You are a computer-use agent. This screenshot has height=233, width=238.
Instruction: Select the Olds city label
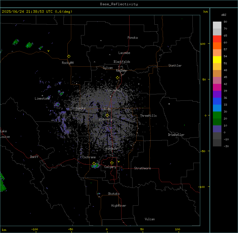pyautogui.click(x=107, y=109)
